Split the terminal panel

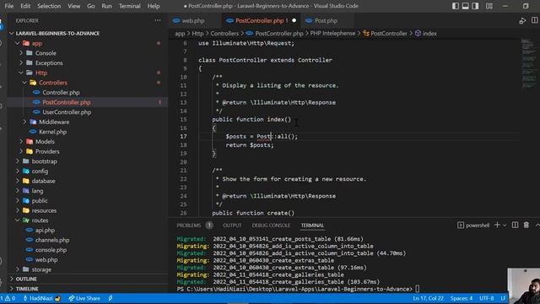point(515,225)
